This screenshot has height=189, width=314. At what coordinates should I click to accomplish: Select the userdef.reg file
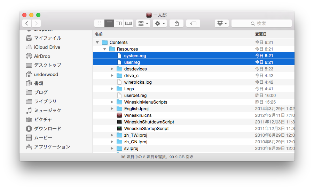(194, 95)
